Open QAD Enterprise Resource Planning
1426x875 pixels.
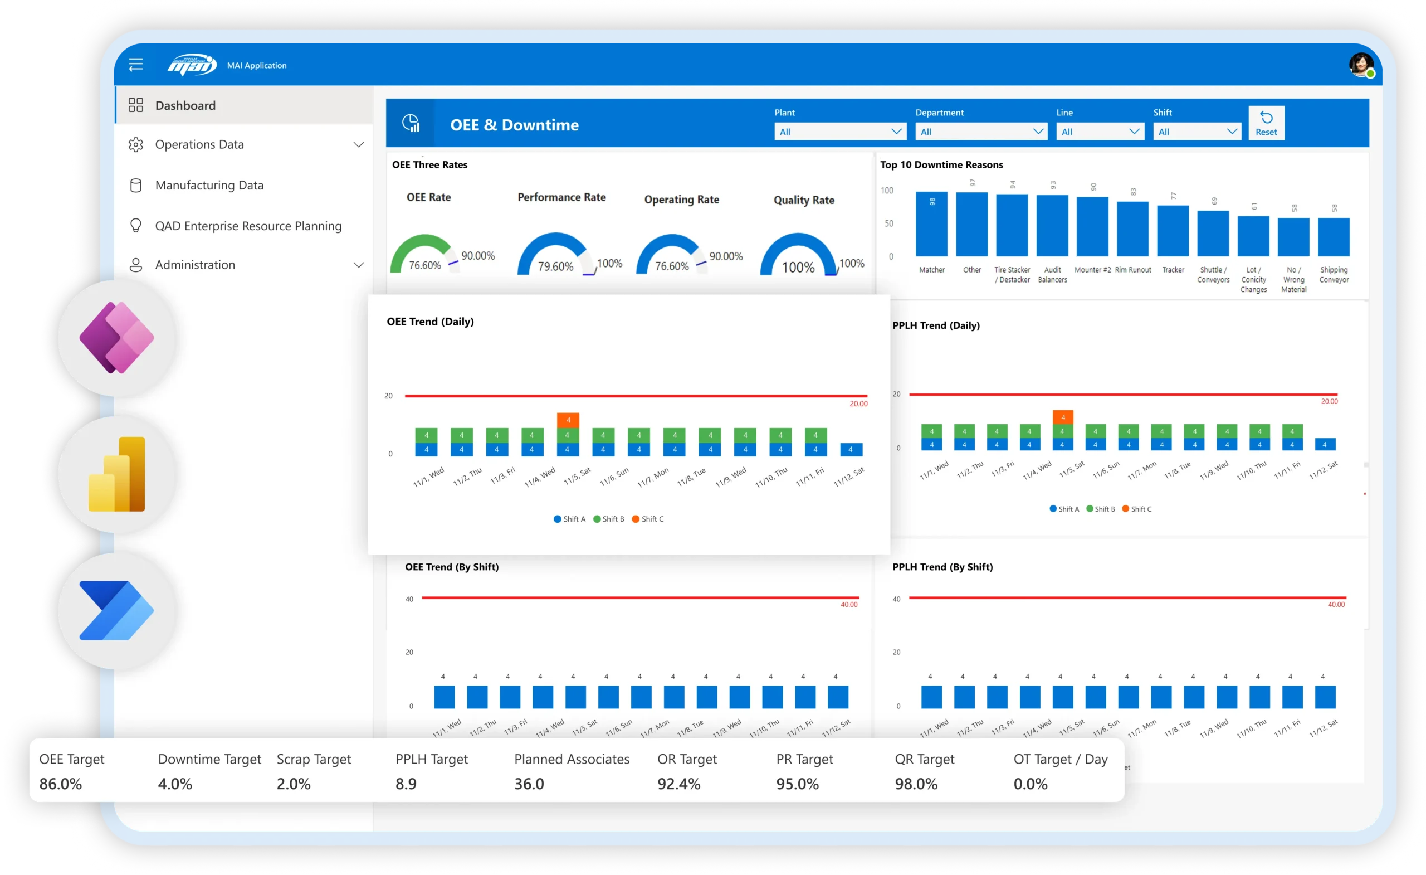pyautogui.click(x=244, y=226)
